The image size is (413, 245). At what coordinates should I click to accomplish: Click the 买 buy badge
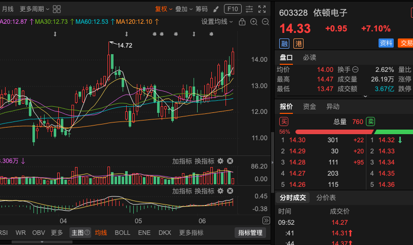click(284, 121)
